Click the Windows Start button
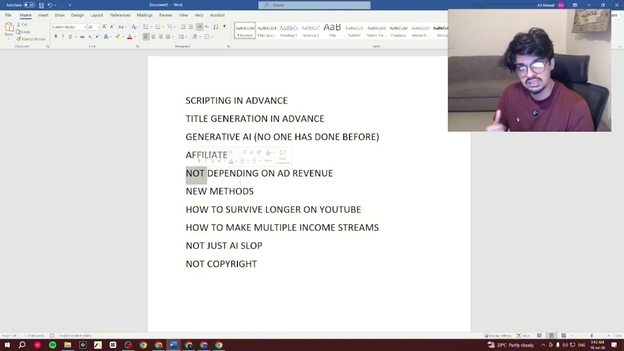624x351 pixels. point(7,345)
